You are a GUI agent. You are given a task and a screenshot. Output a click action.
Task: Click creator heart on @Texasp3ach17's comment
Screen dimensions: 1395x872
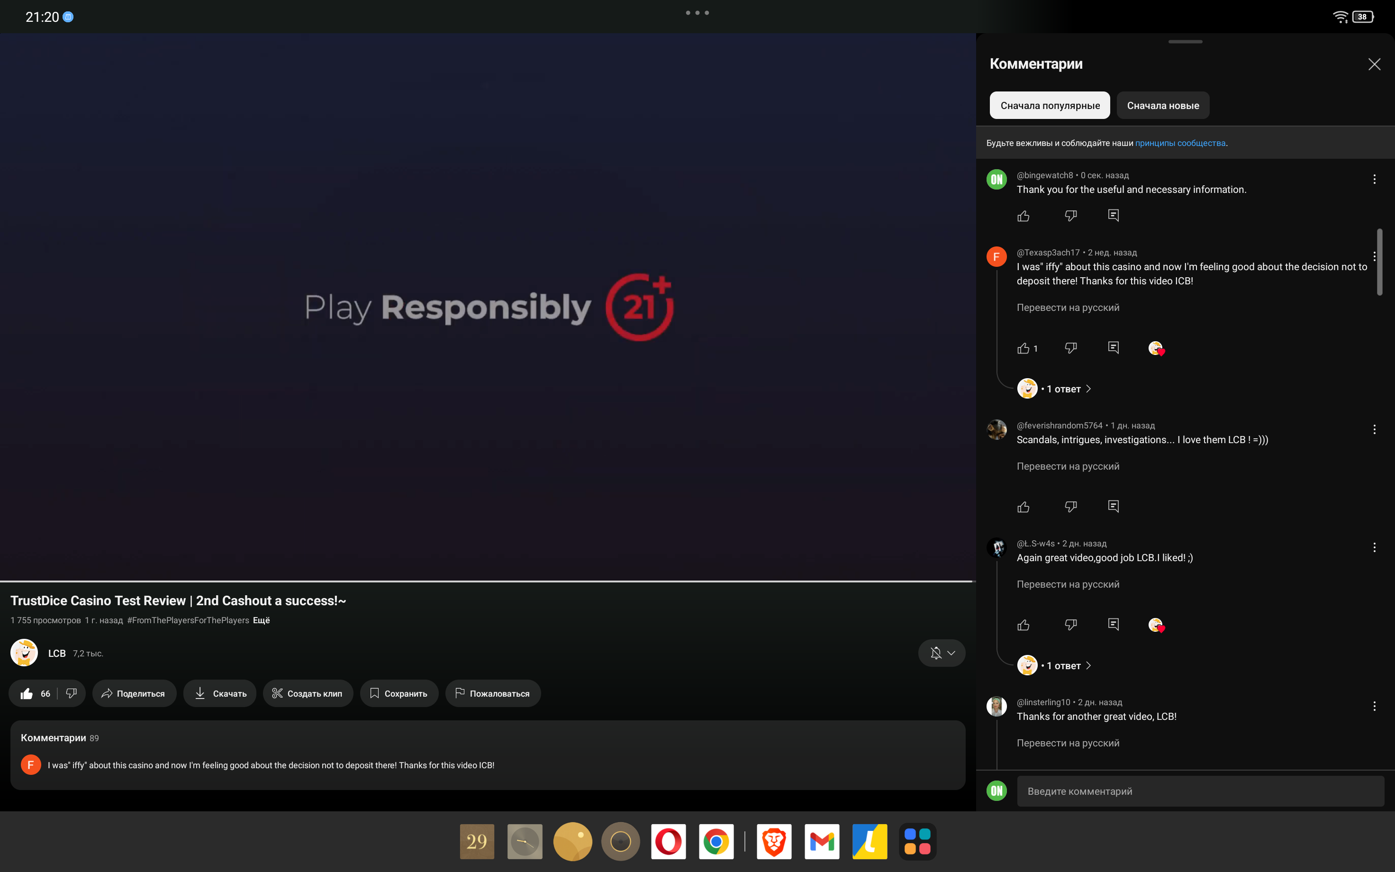tap(1156, 348)
